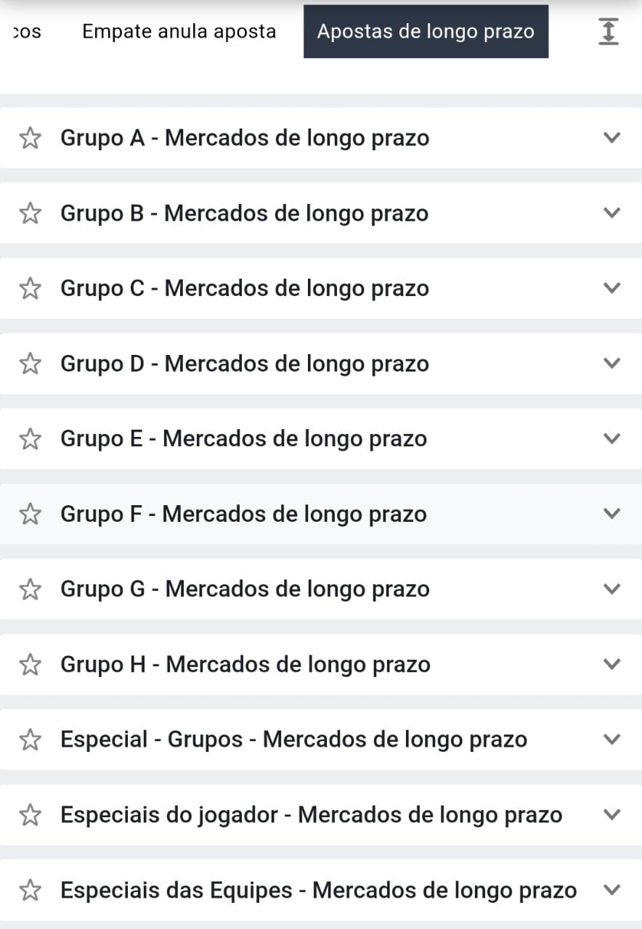Image resolution: width=642 pixels, height=929 pixels.
Task: Favorite Grupo A with star icon
Action: (30, 138)
